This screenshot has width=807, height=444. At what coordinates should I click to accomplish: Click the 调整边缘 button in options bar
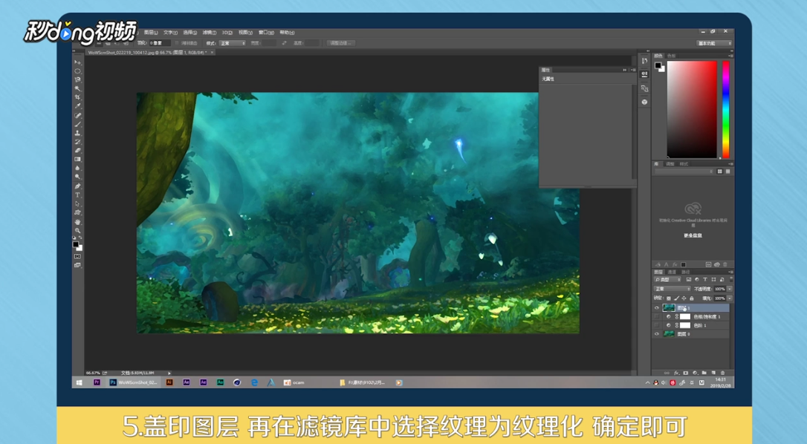coord(341,43)
